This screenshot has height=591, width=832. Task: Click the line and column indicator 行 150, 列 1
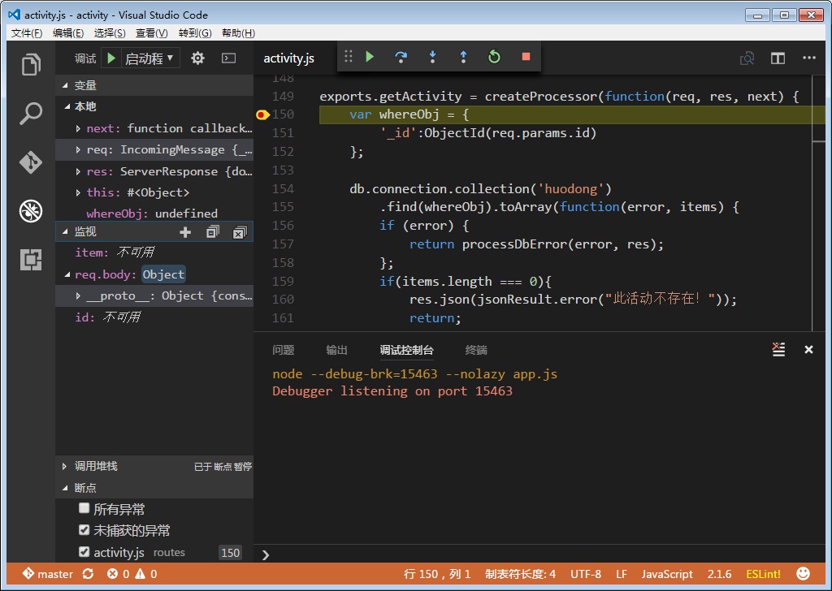click(436, 574)
